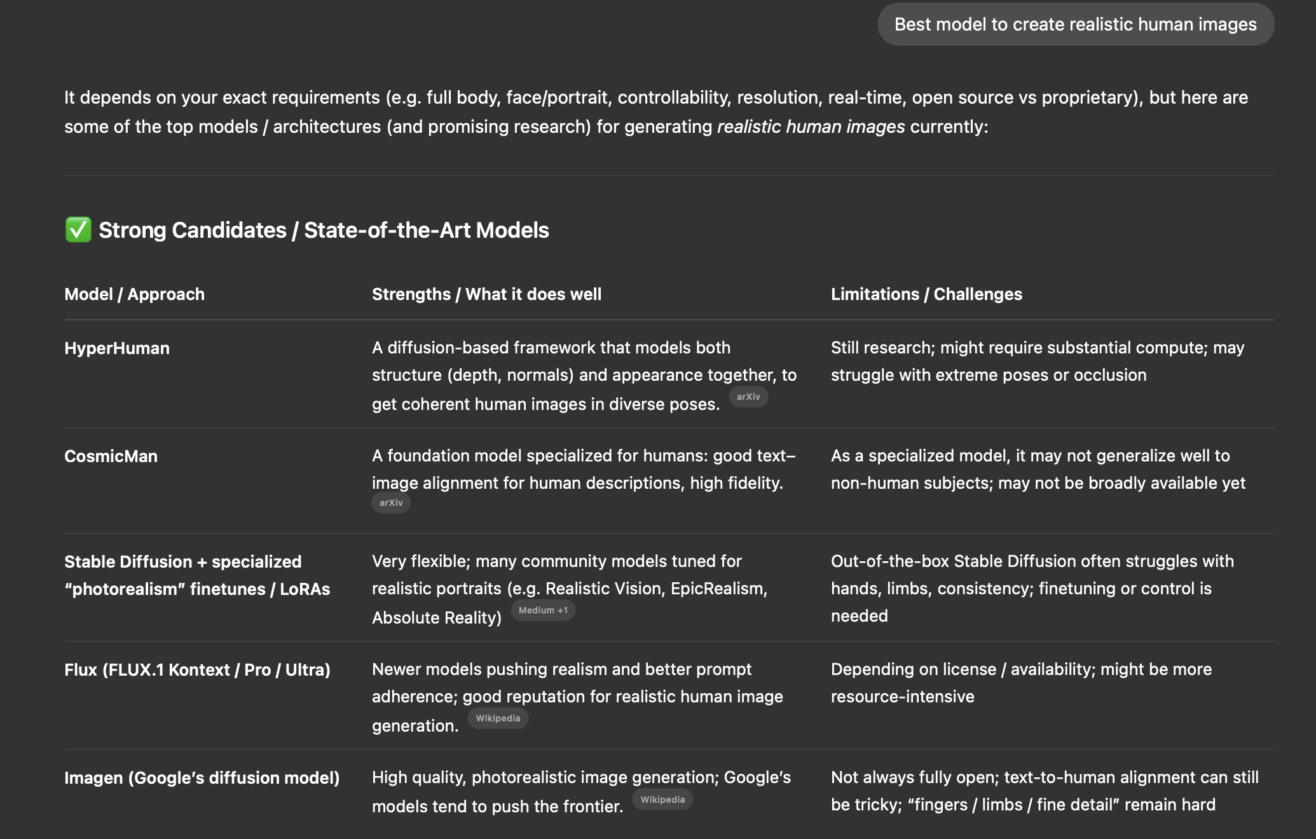Click the CosmicMan model name
1316x839 pixels.
tap(111, 456)
